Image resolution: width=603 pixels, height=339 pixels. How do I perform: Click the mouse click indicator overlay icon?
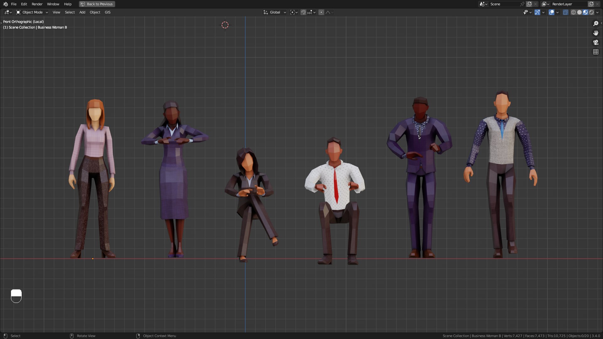pos(16,296)
